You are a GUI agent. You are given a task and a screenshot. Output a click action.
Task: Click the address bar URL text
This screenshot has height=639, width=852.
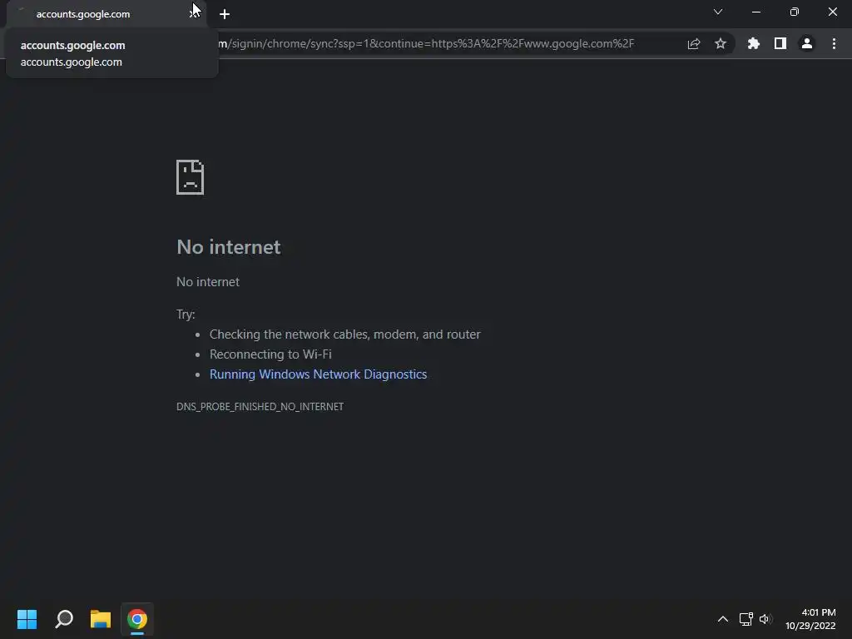[x=425, y=43]
